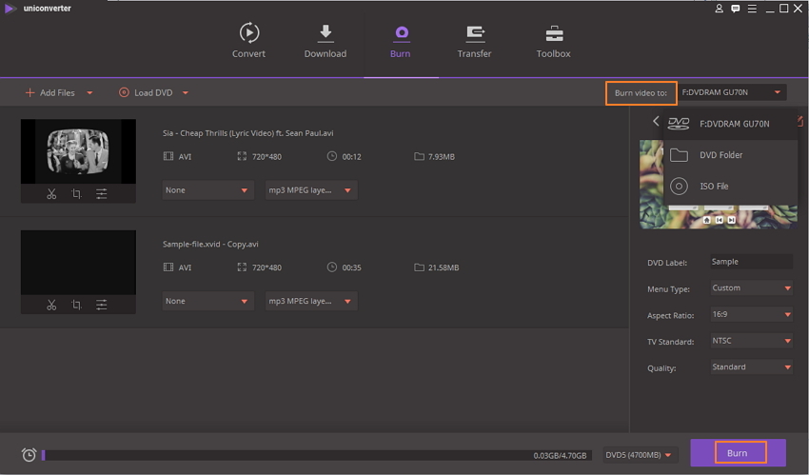This screenshot has width=809, height=475.
Task: Open effects settings for Sample-file.xvid video
Action: point(102,305)
